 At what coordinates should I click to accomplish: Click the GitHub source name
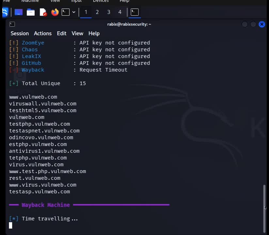coord(31,63)
